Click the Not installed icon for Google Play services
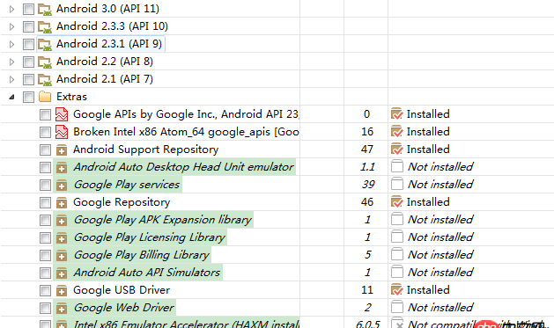This screenshot has height=328, width=554. point(396,184)
